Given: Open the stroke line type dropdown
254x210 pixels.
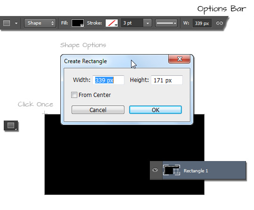Looking at the screenshot, I should coord(166,23).
